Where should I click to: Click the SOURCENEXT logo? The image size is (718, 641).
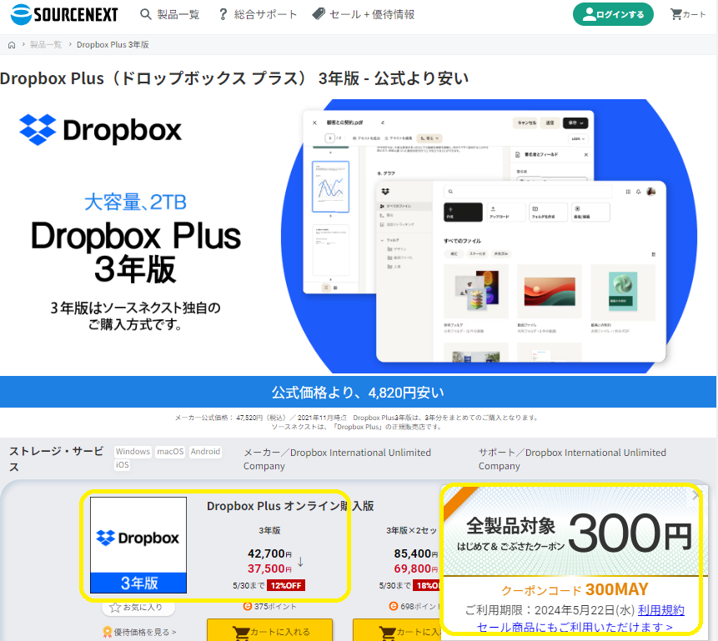(x=64, y=14)
